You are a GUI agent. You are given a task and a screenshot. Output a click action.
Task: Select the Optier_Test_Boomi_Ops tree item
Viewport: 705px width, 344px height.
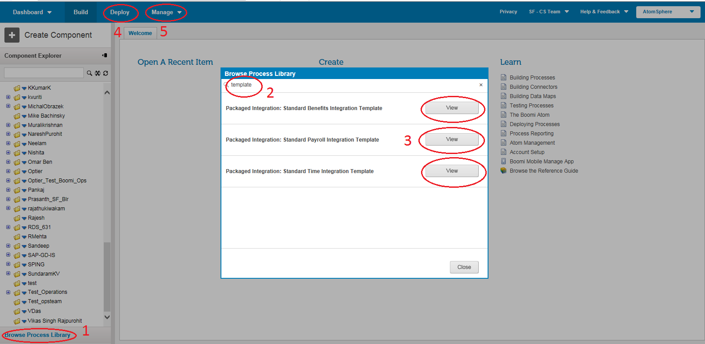[x=57, y=181]
